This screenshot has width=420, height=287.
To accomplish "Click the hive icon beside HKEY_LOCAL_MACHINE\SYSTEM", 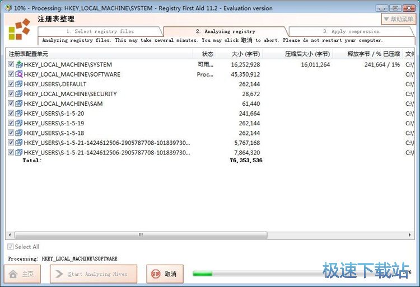I will point(19,64).
